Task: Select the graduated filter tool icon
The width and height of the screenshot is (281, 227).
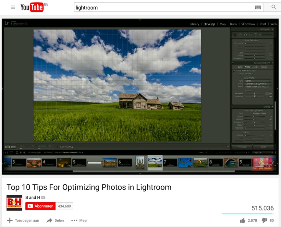Action: pos(250,35)
